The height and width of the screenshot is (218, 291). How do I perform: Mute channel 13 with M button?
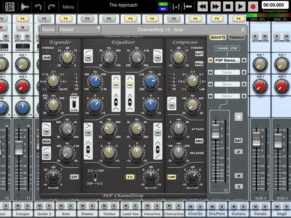tap(239, 176)
